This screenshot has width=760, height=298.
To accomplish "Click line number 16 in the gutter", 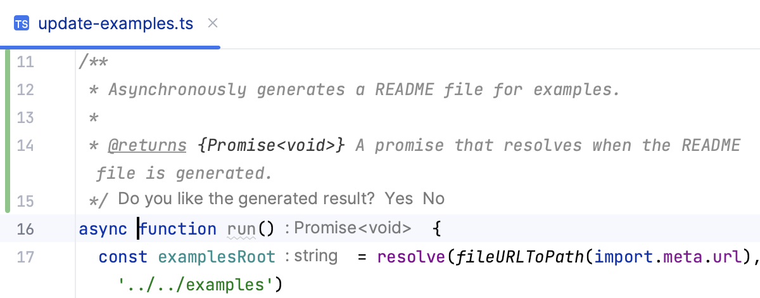I will coord(25,229).
